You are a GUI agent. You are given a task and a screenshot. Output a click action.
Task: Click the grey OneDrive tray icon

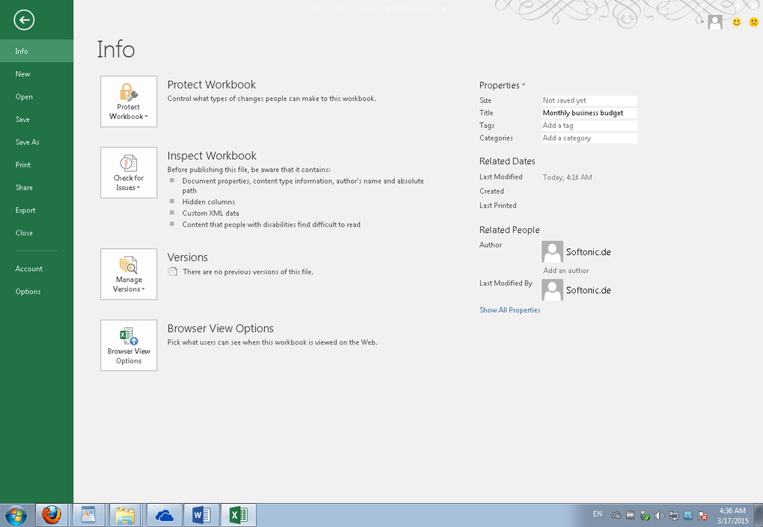coord(616,515)
